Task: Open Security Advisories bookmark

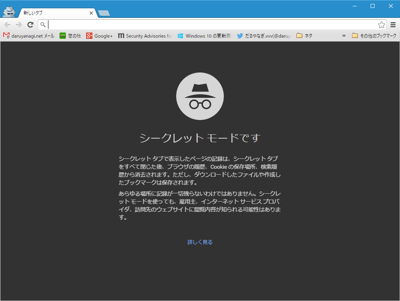Action: tap(145, 36)
